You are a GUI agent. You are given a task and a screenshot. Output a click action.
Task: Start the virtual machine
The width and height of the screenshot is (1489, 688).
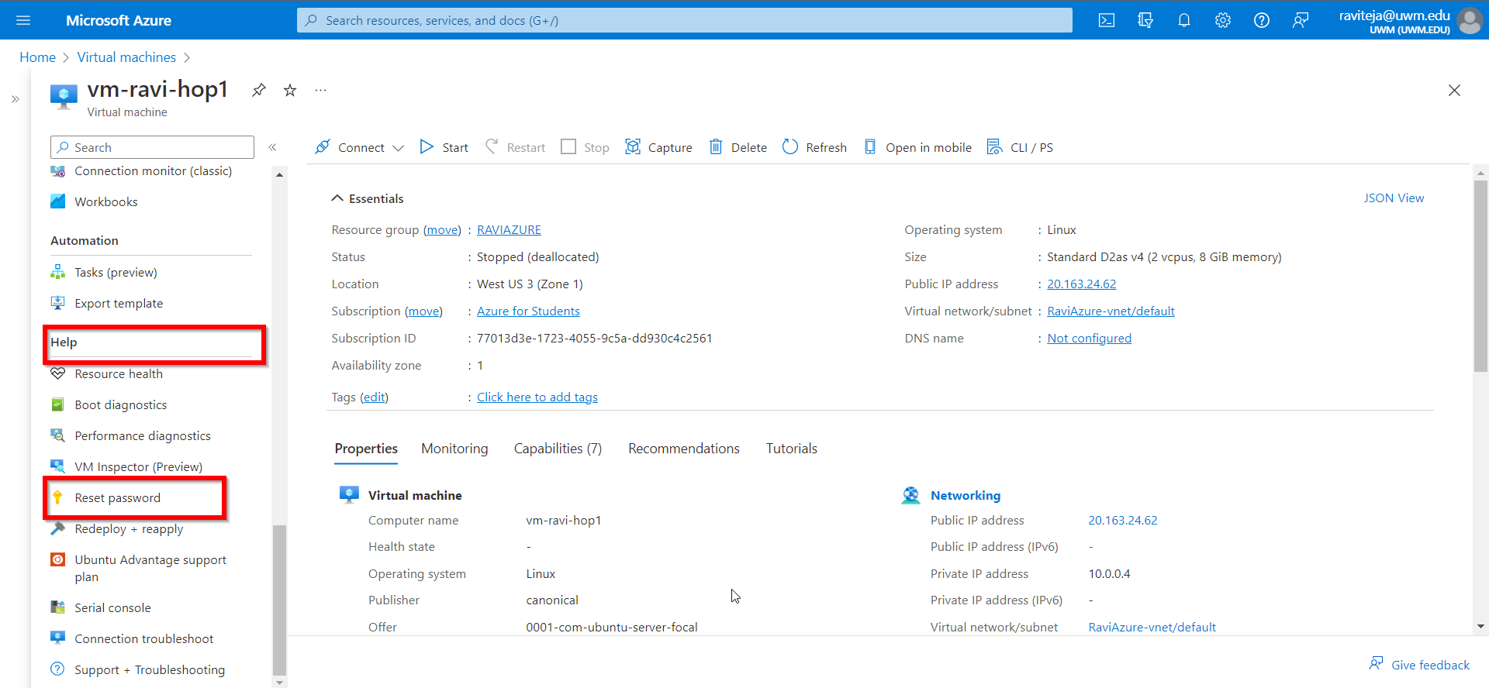(444, 147)
